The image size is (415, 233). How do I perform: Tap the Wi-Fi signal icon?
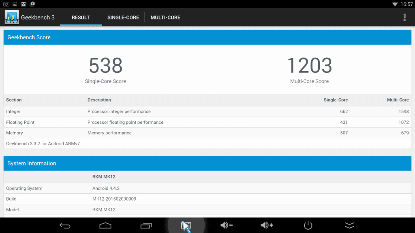[x=395, y=4]
